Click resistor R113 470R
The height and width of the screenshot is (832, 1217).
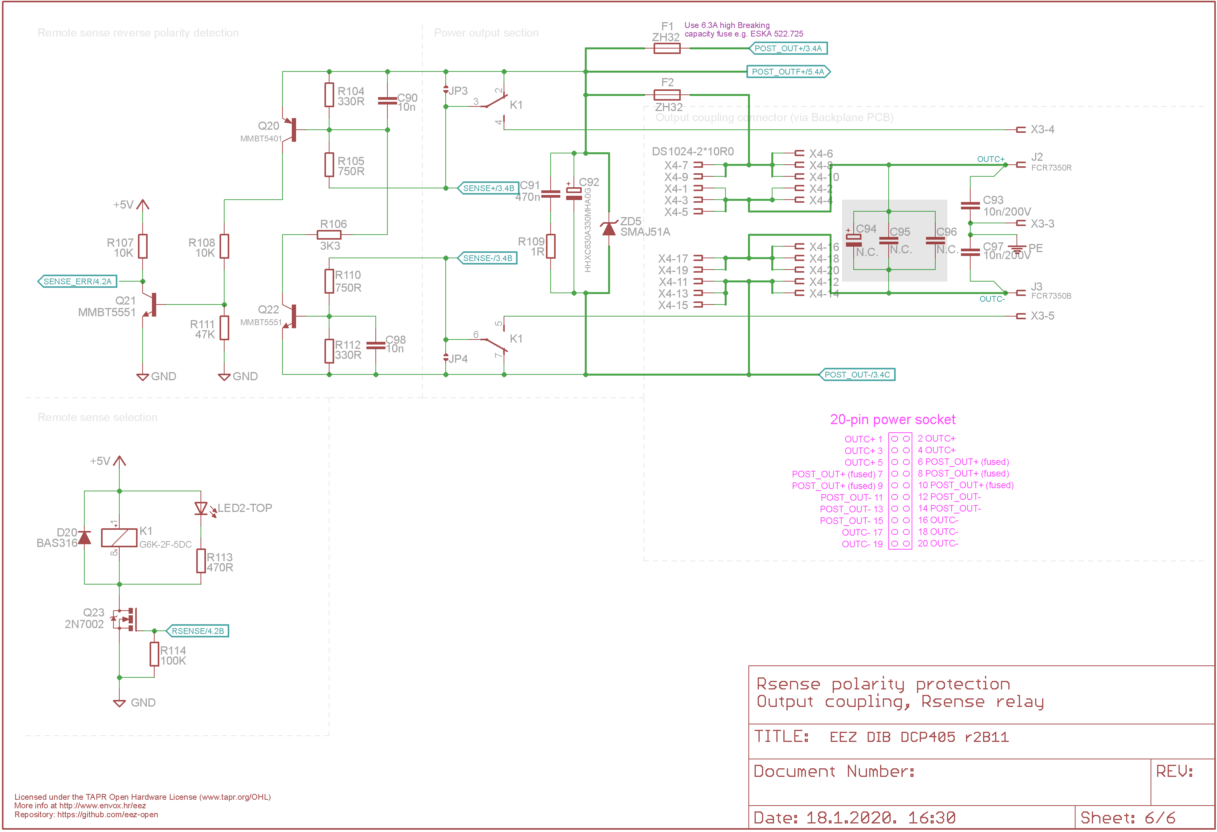coord(201,561)
